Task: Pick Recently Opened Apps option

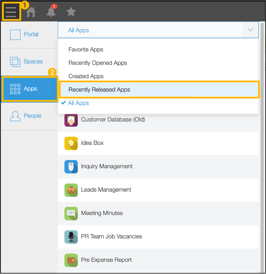Action: point(98,63)
